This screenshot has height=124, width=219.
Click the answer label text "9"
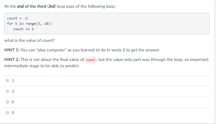pos(13,102)
